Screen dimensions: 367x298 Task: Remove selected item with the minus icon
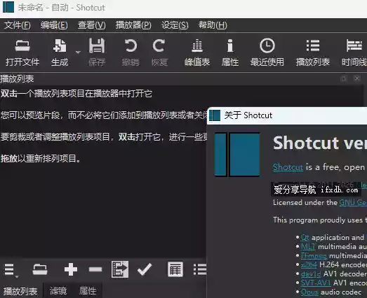[x=95, y=269]
